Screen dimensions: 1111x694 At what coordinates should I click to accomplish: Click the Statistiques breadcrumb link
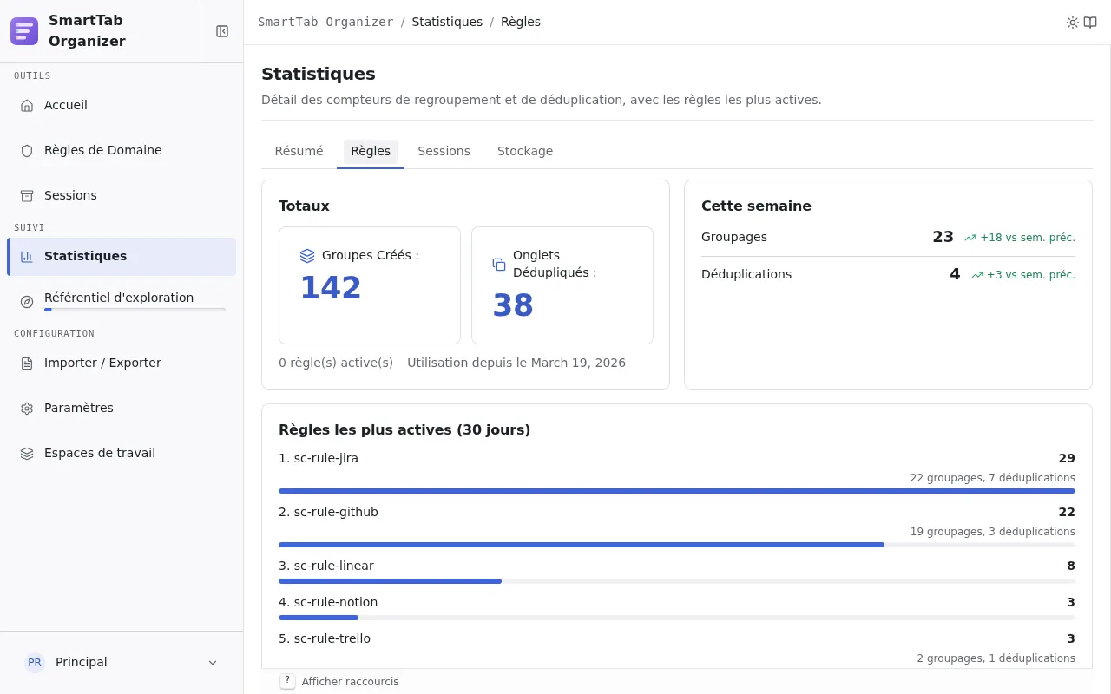pos(447,22)
